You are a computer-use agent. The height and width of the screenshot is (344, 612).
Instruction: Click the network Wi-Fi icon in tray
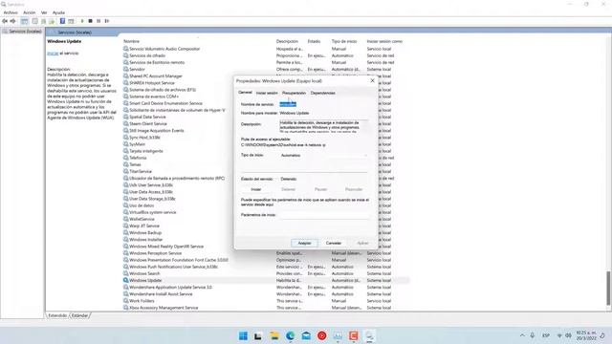tap(559, 335)
